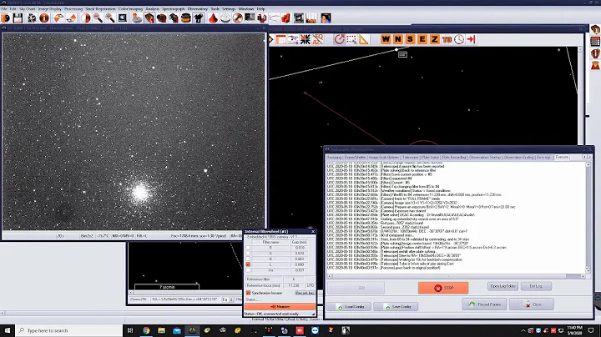Open the Processing menu
Screen dimensions: 601x337
[x=73, y=9]
